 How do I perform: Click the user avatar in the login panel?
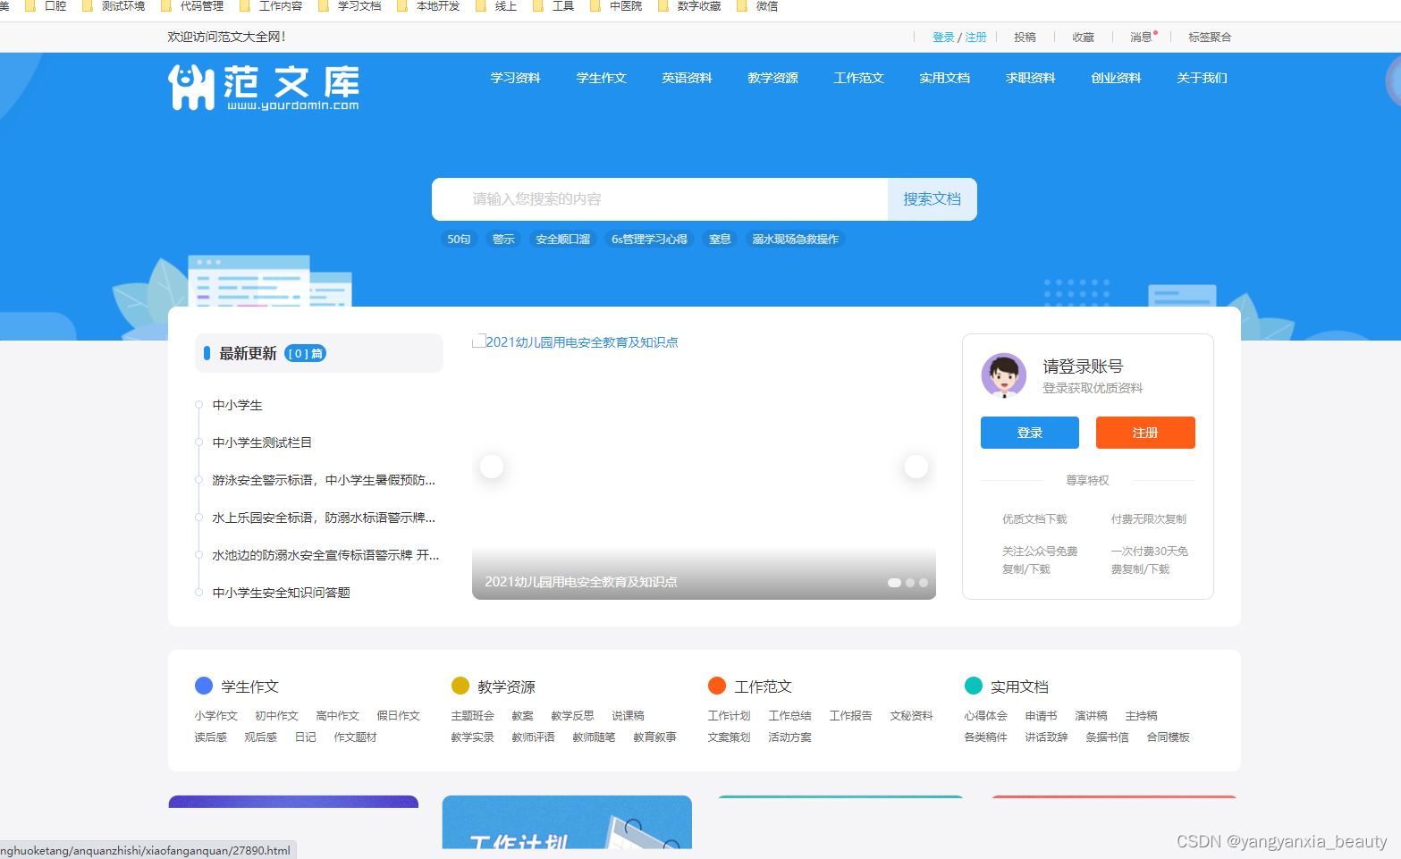pos(1004,376)
